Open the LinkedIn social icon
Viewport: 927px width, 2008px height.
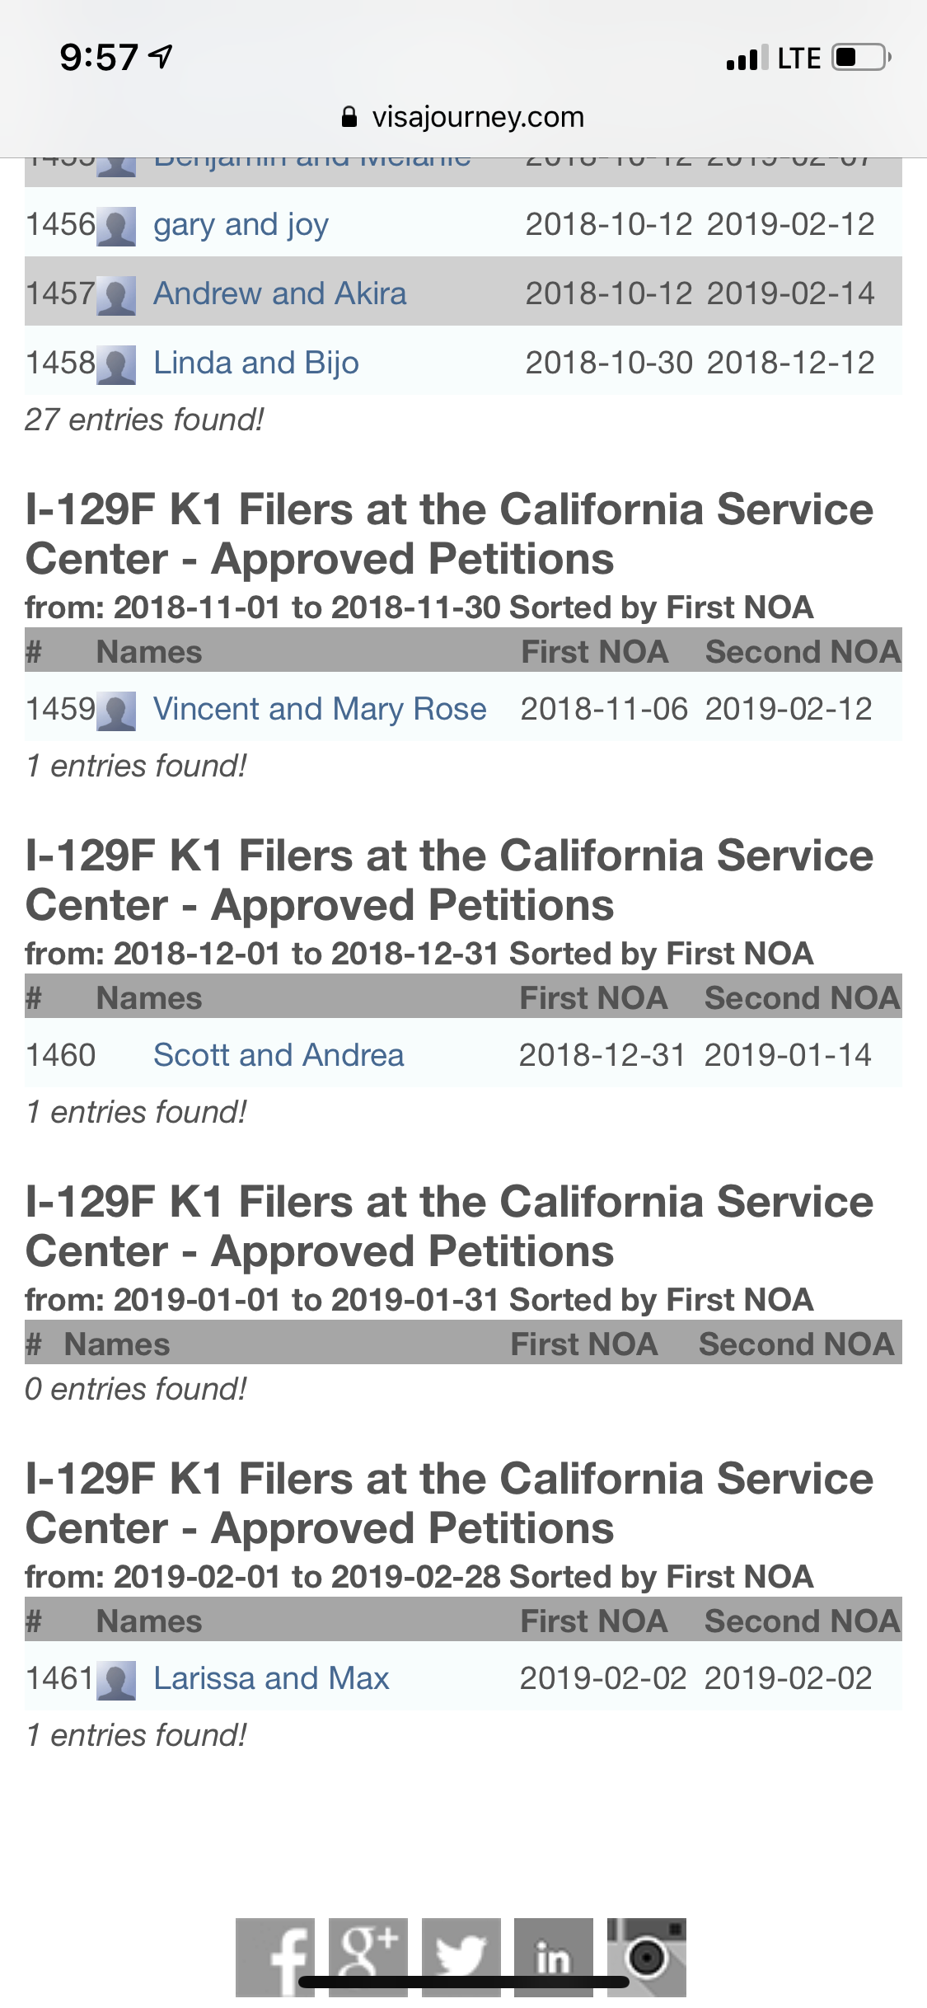[x=554, y=1957]
